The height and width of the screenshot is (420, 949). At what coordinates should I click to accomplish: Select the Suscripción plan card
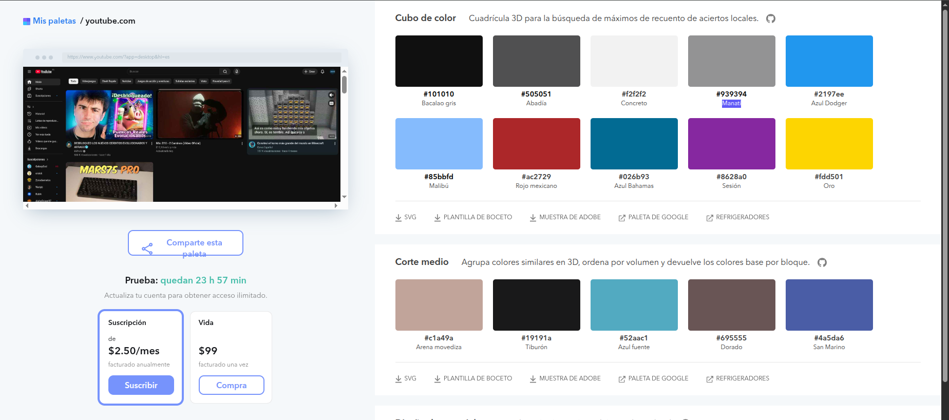point(141,357)
